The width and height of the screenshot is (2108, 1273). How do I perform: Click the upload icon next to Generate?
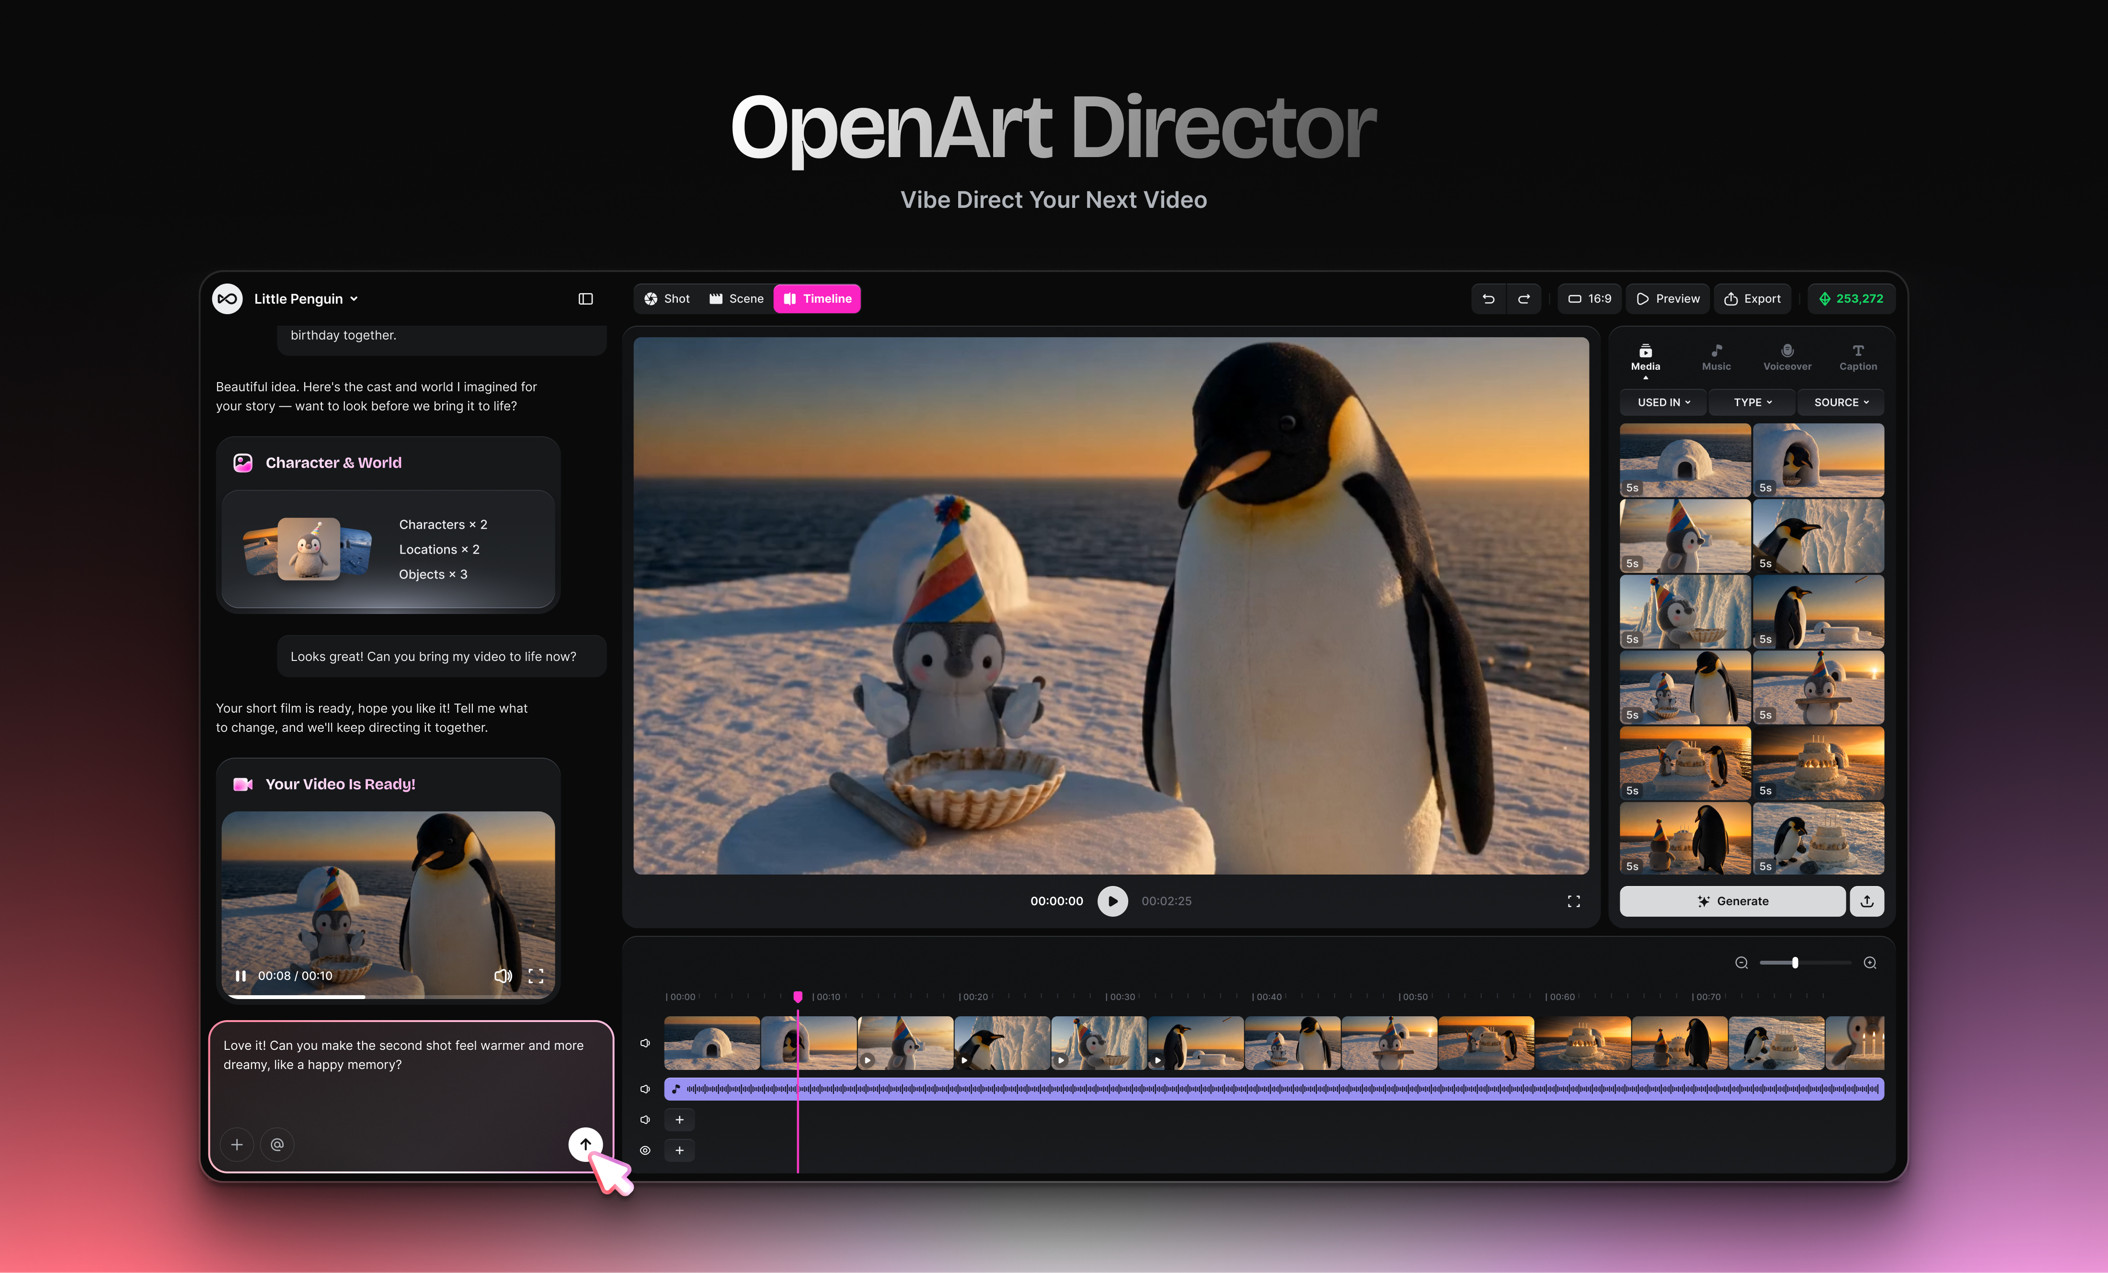1867,901
